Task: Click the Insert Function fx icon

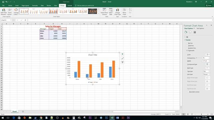Action: point(25,20)
